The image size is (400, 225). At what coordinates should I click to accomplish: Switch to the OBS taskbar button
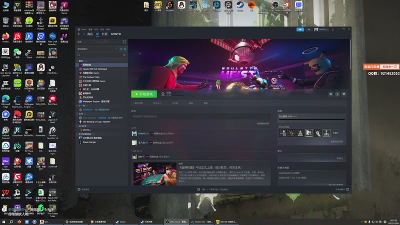pos(176,221)
